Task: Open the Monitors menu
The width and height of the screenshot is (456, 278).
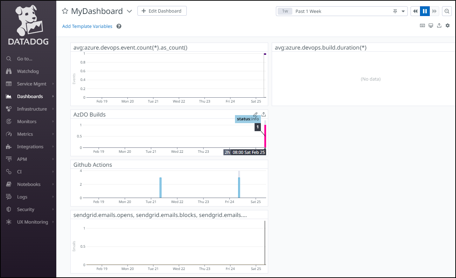Action: click(x=28, y=121)
